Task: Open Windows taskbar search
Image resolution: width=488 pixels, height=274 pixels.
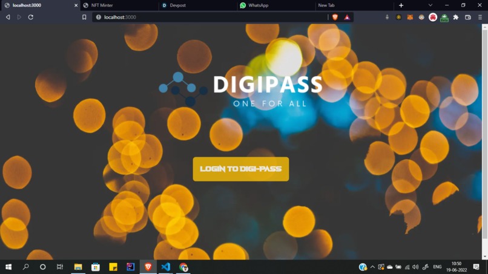Action: [25, 267]
